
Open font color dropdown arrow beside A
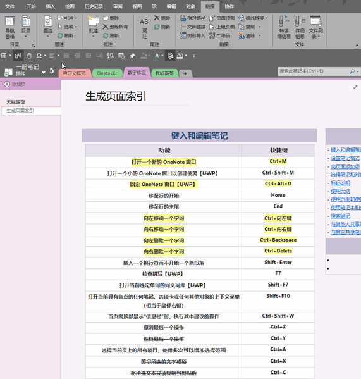[x=162, y=56]
